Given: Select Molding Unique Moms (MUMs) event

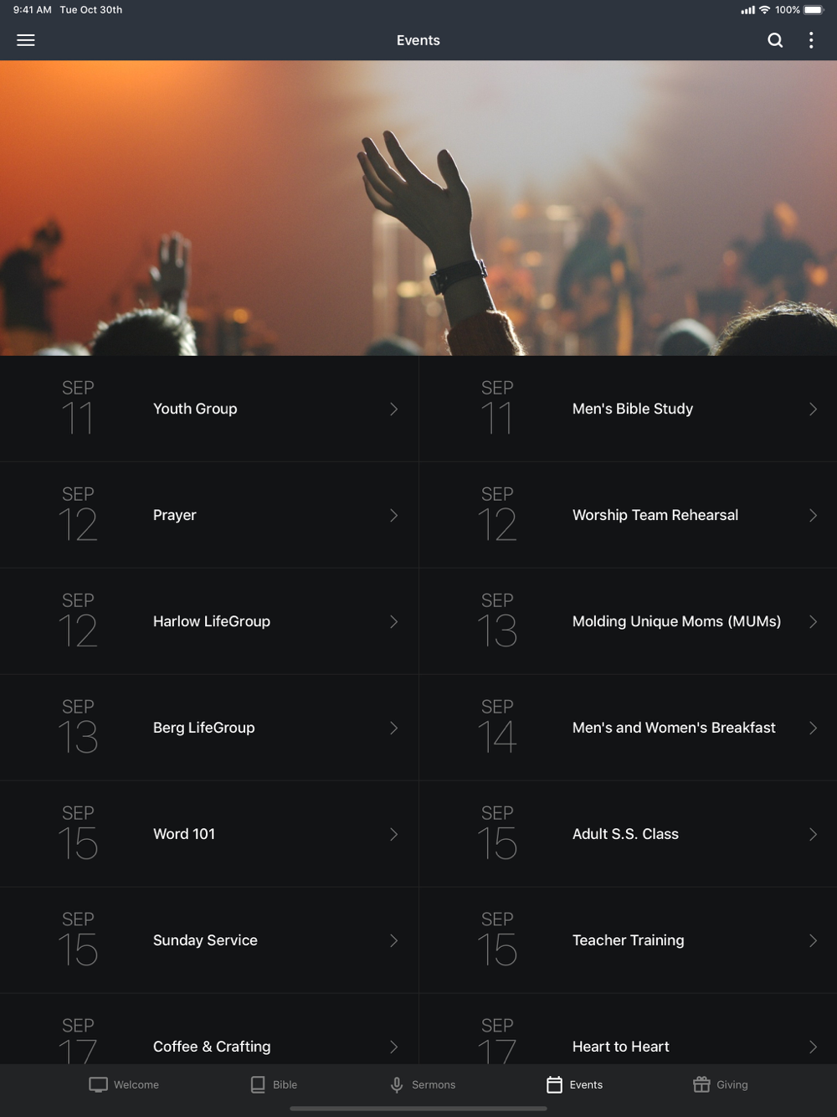Looking at the screenshot, I should (628, 621).
